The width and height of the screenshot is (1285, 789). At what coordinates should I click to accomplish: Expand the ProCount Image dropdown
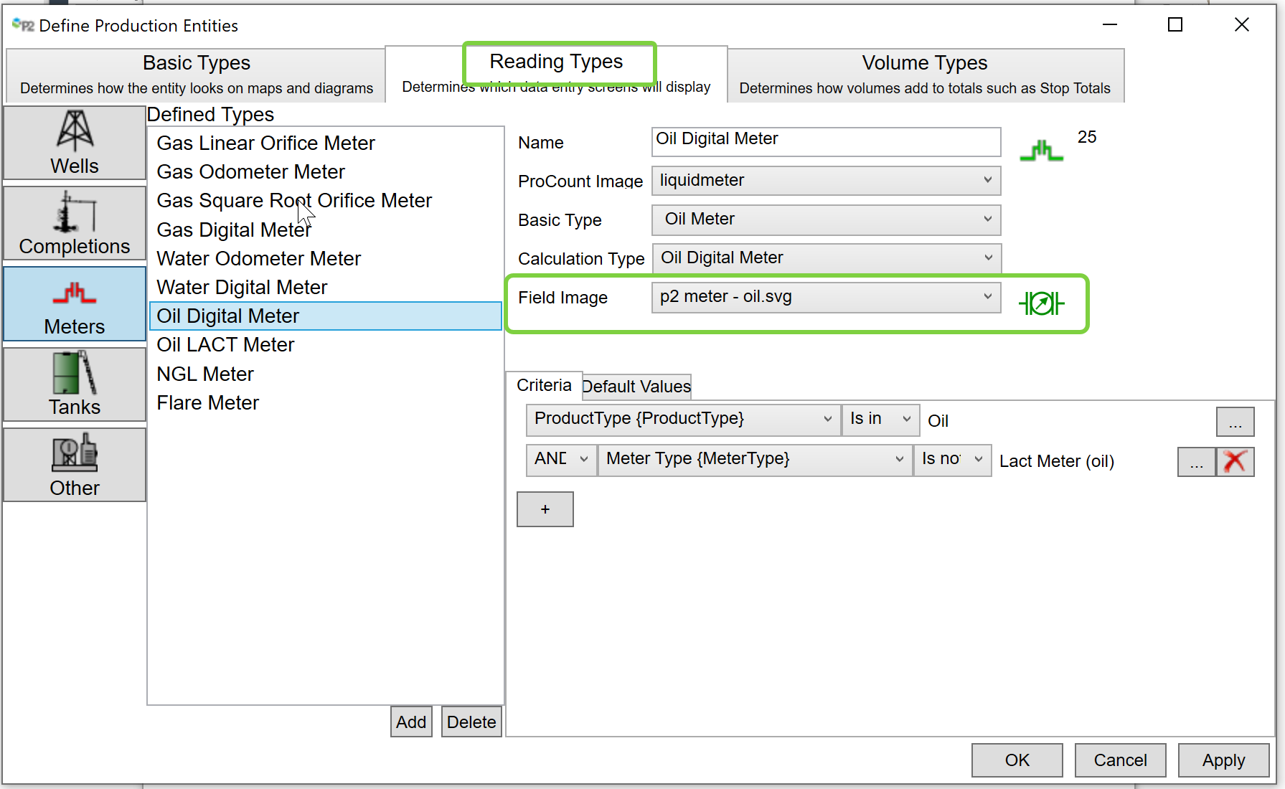pos(825,181)
